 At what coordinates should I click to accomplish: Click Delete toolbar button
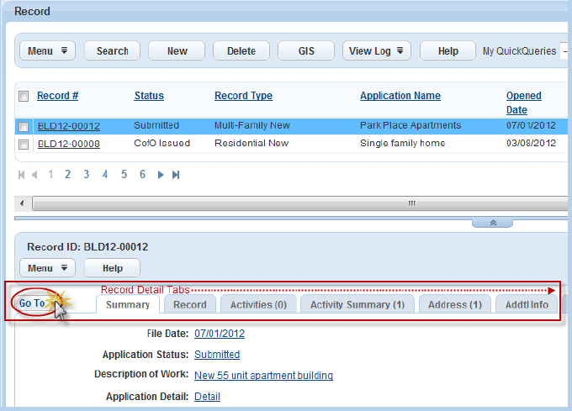click(x=241, y=50)
